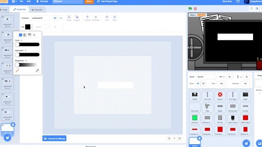Choose the transparent no-fill swatch

[x=17, y=71]
